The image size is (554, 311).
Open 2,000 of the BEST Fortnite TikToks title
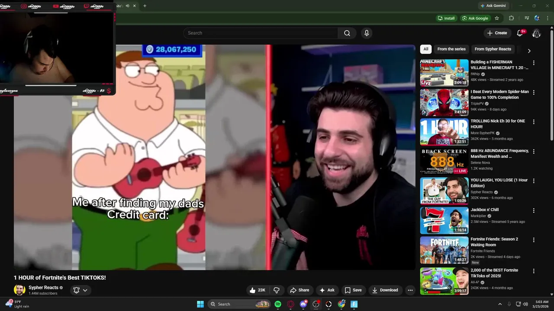[x=494, y=273]
